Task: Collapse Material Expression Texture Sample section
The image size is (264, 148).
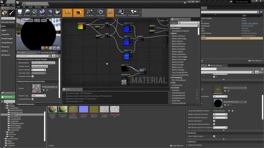Action: tap(17, 59)
